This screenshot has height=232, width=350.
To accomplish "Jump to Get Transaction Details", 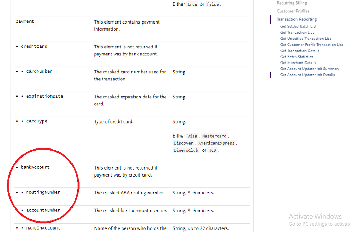I will 300,51.
